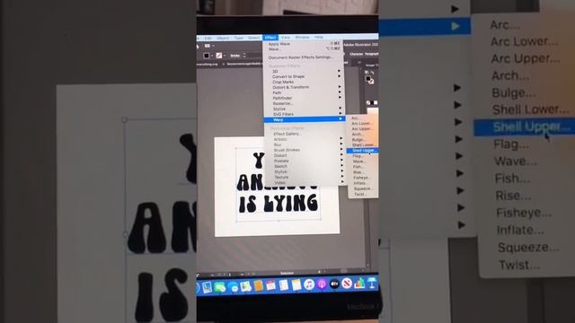The height and width of the screenshot is (323, 575).
Task: Expand the Brush Strokes submenu
Action: coord(341,149)
